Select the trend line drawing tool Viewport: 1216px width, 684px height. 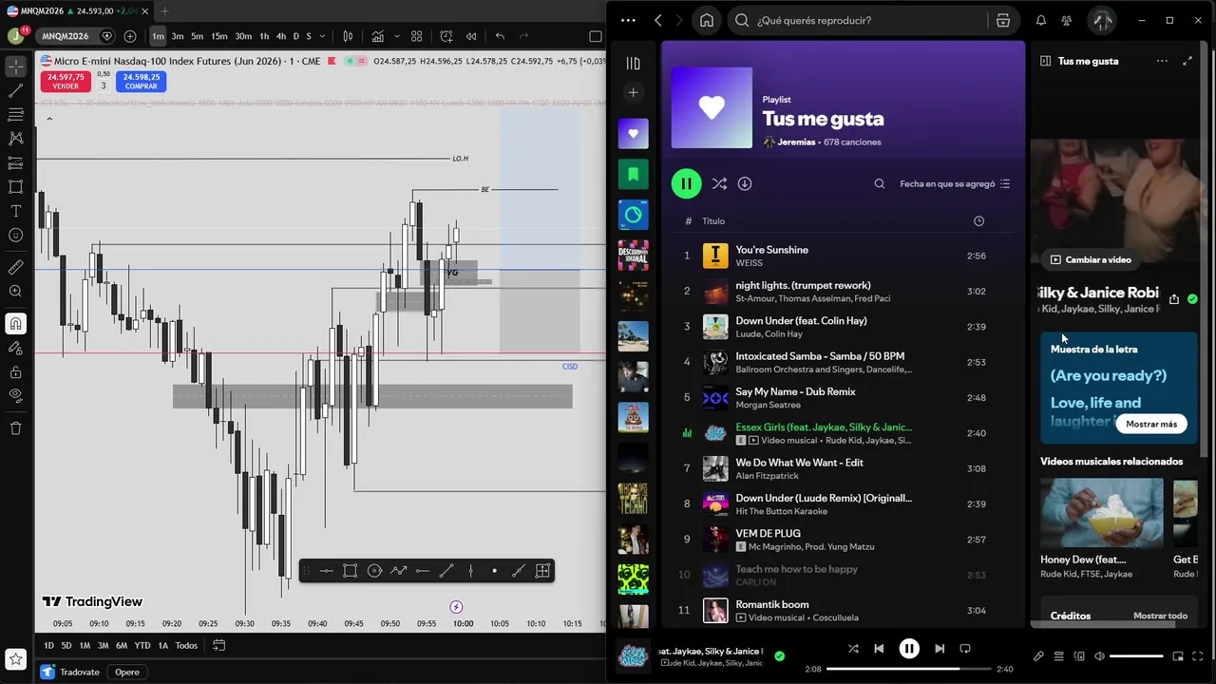point(16,91)
